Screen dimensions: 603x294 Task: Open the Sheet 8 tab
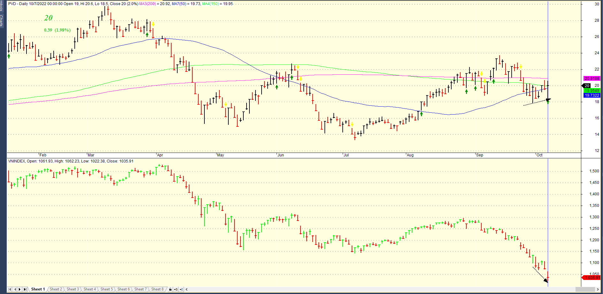[x=157, y=289]
